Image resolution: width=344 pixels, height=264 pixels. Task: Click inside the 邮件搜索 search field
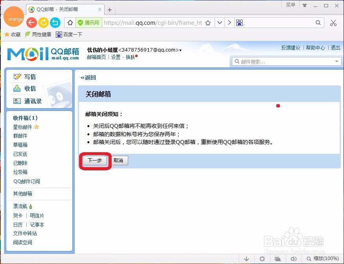(x=283, y=61)
